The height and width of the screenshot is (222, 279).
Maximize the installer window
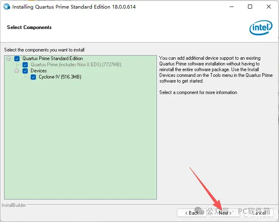click(x=250, y=7)
